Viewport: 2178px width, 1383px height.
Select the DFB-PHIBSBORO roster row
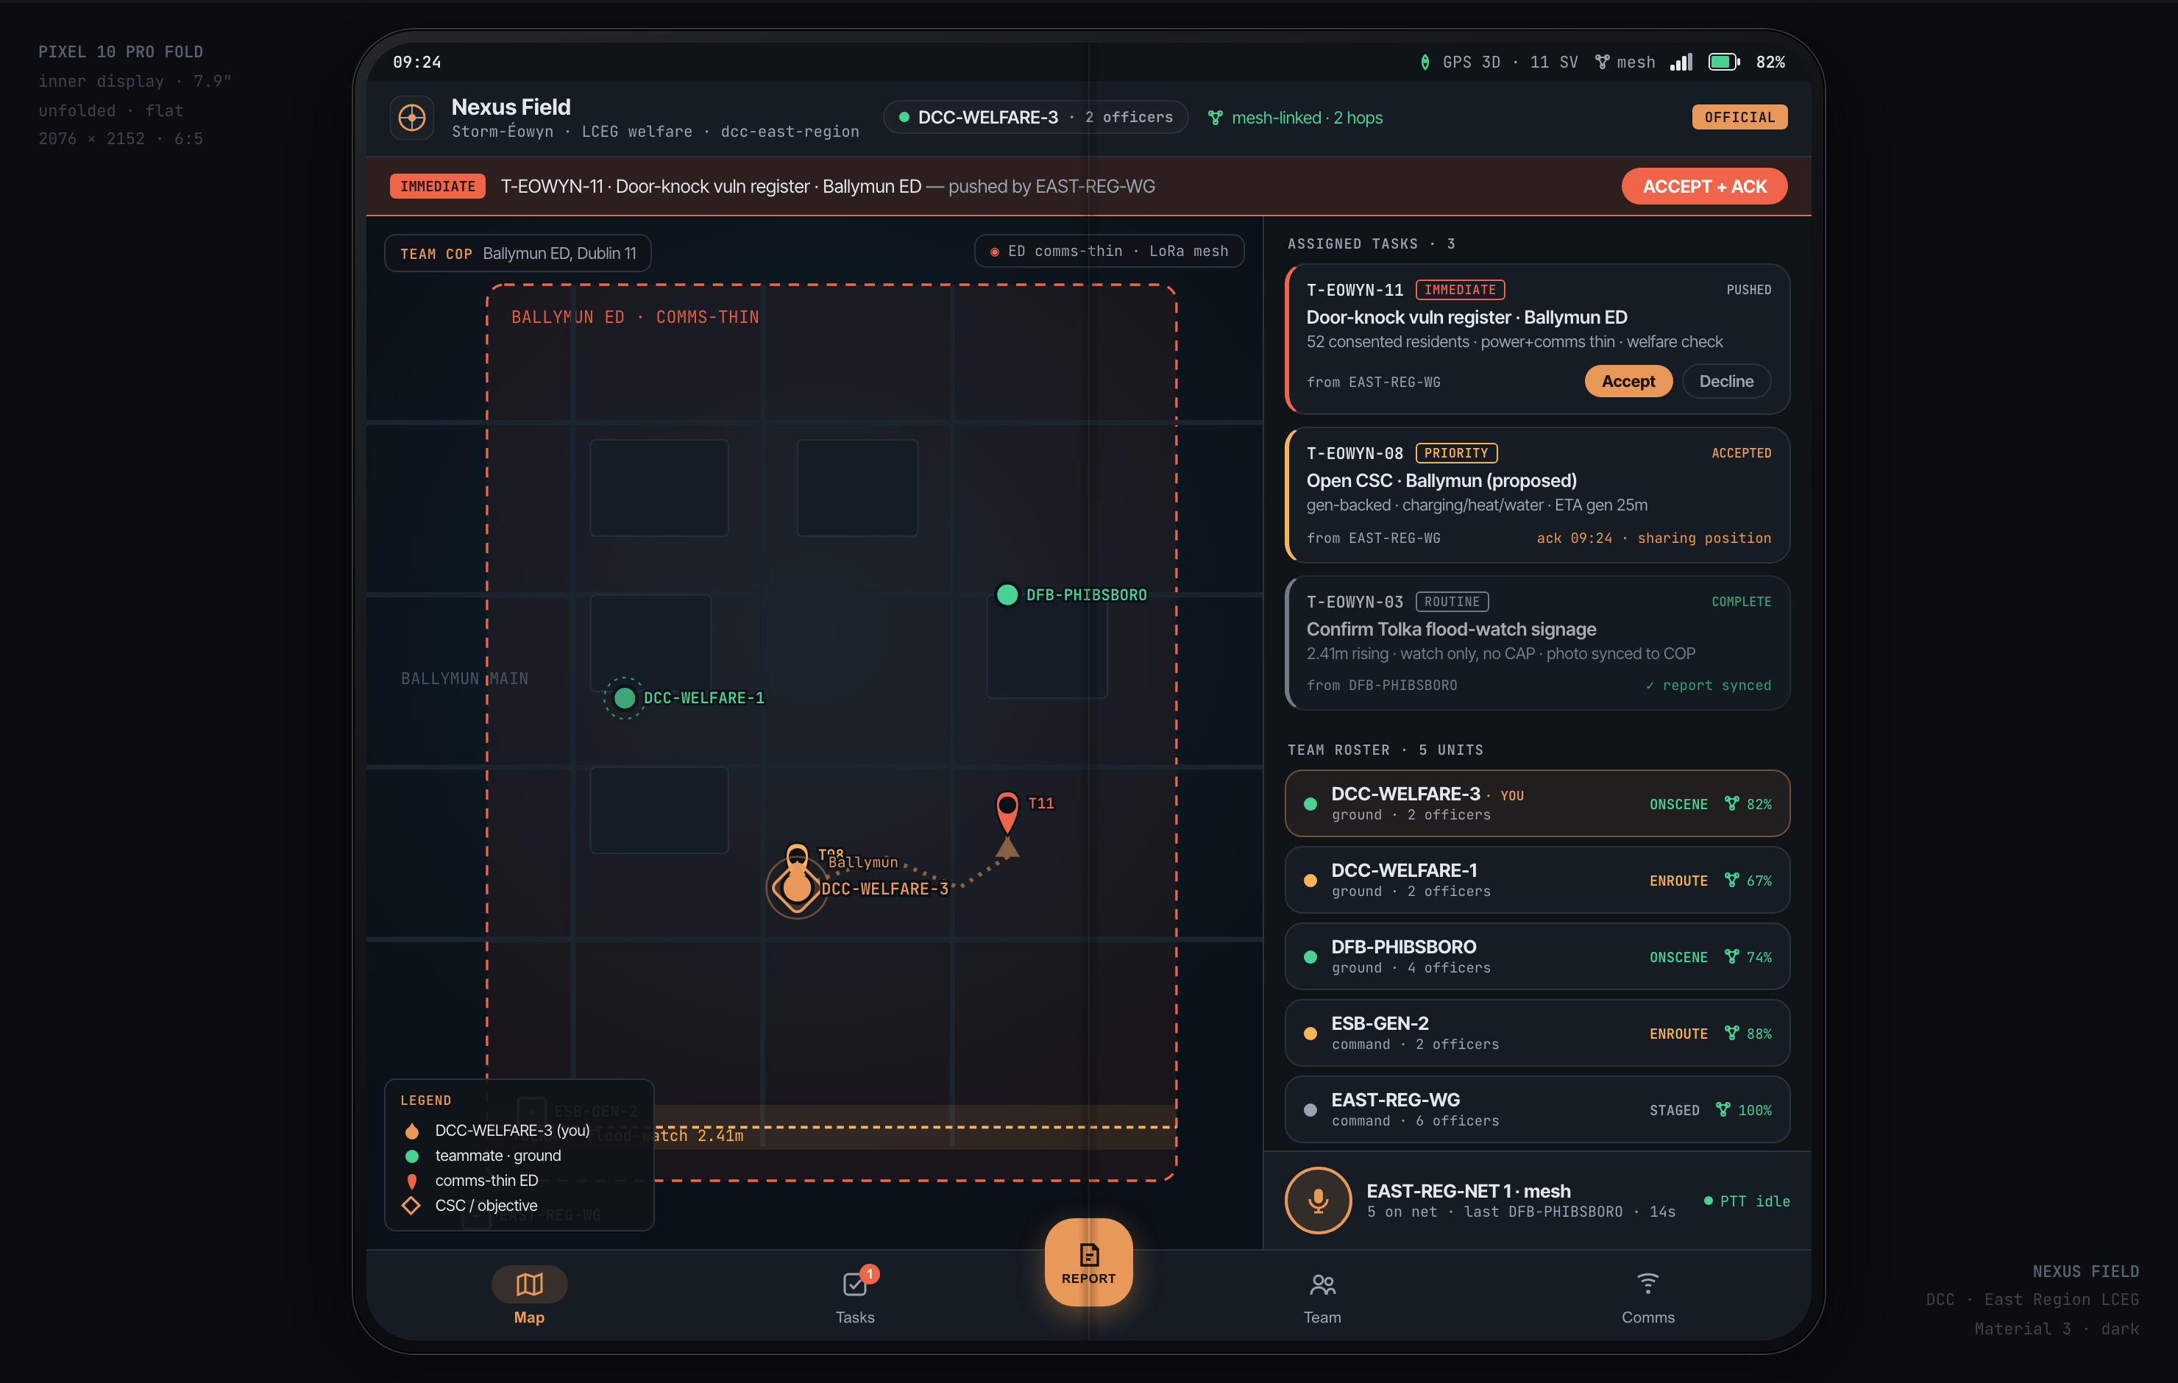coord(1538,956)
